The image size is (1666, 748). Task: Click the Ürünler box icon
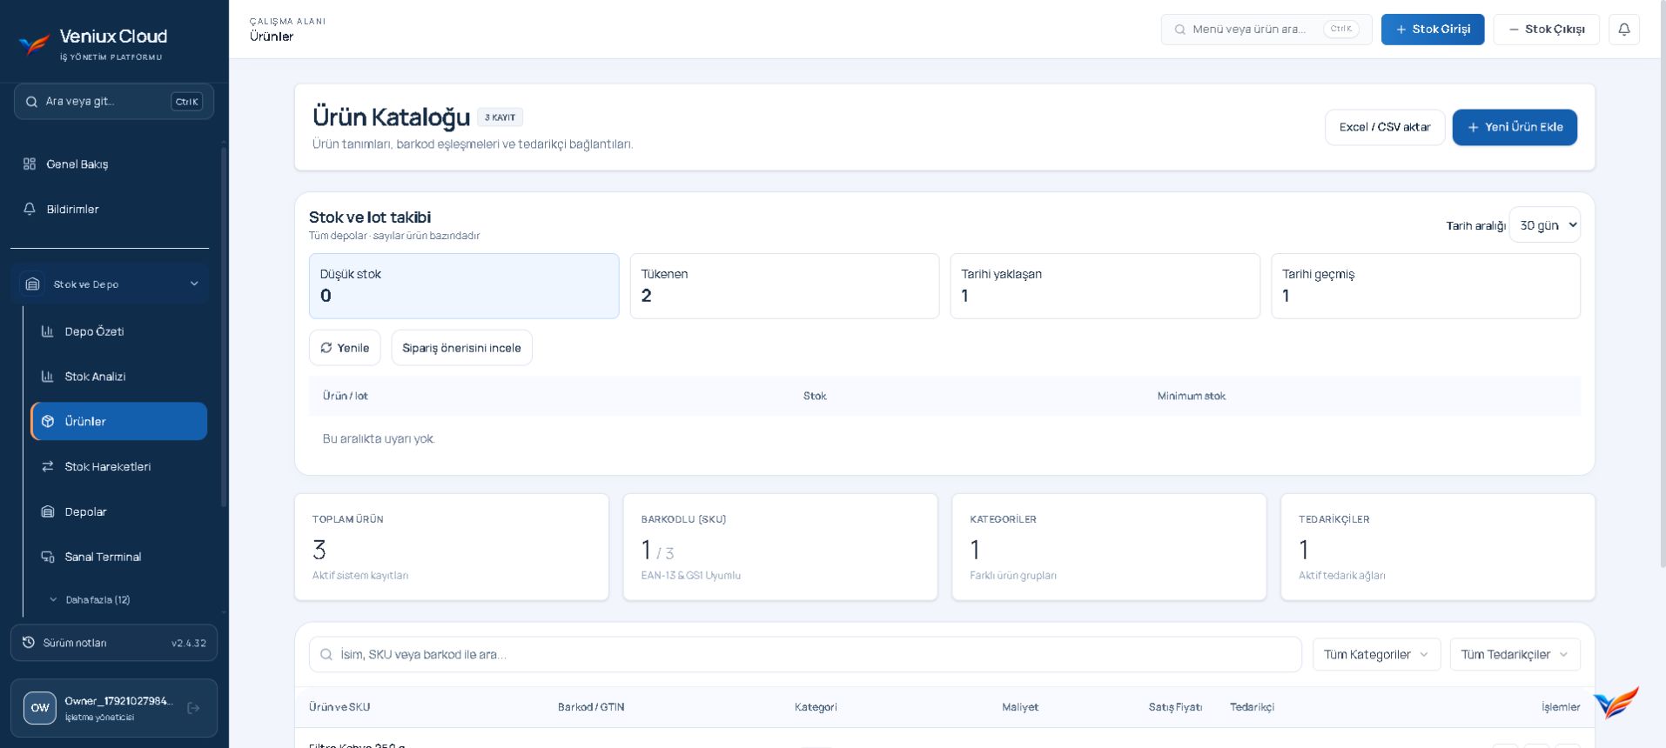pos(48,422)
